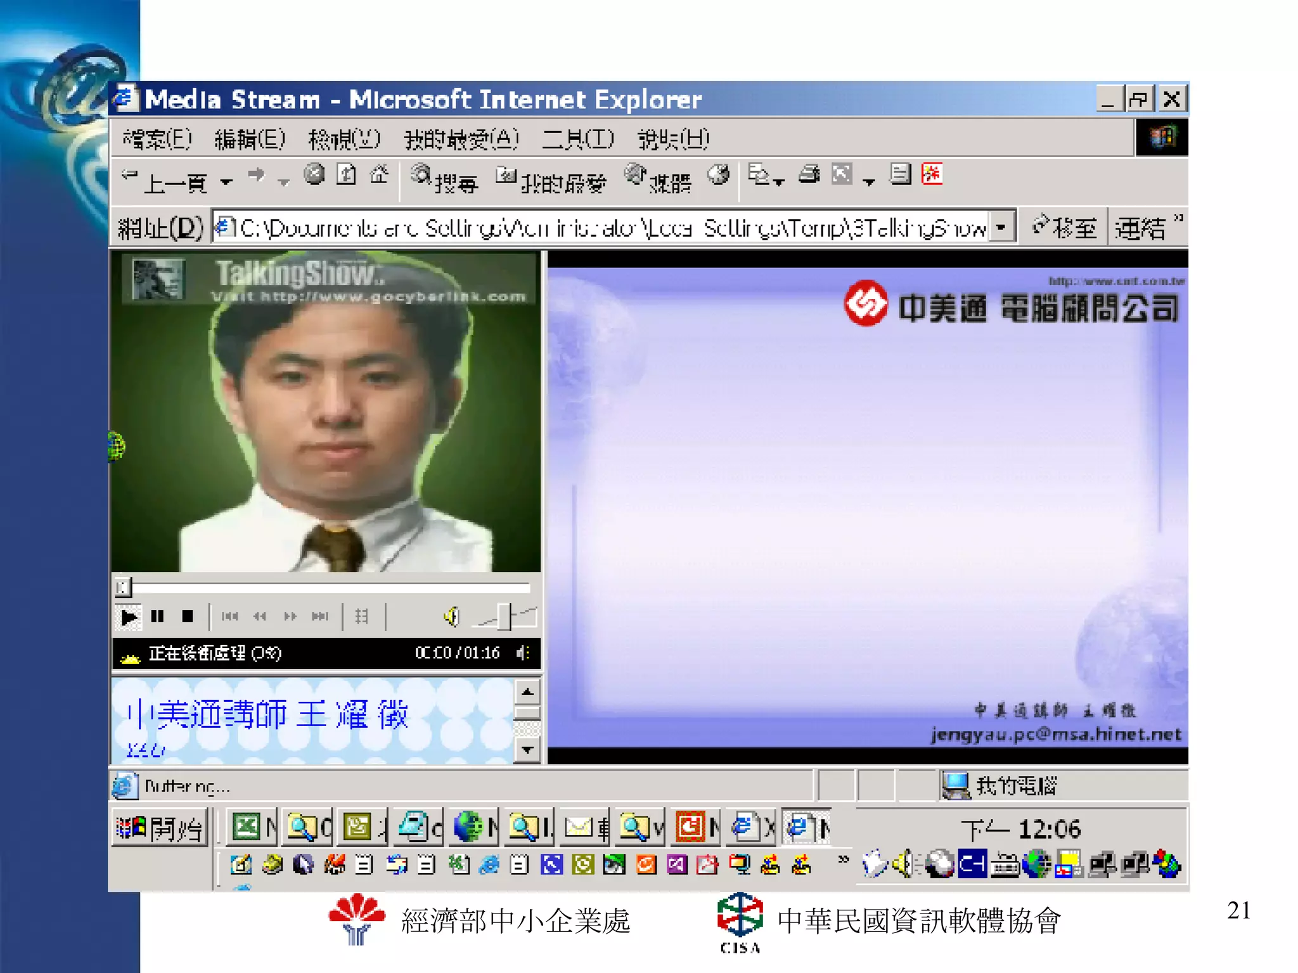Click the Windows Start button
This screenshot has width=1298, height=973.
click(159, 827)
